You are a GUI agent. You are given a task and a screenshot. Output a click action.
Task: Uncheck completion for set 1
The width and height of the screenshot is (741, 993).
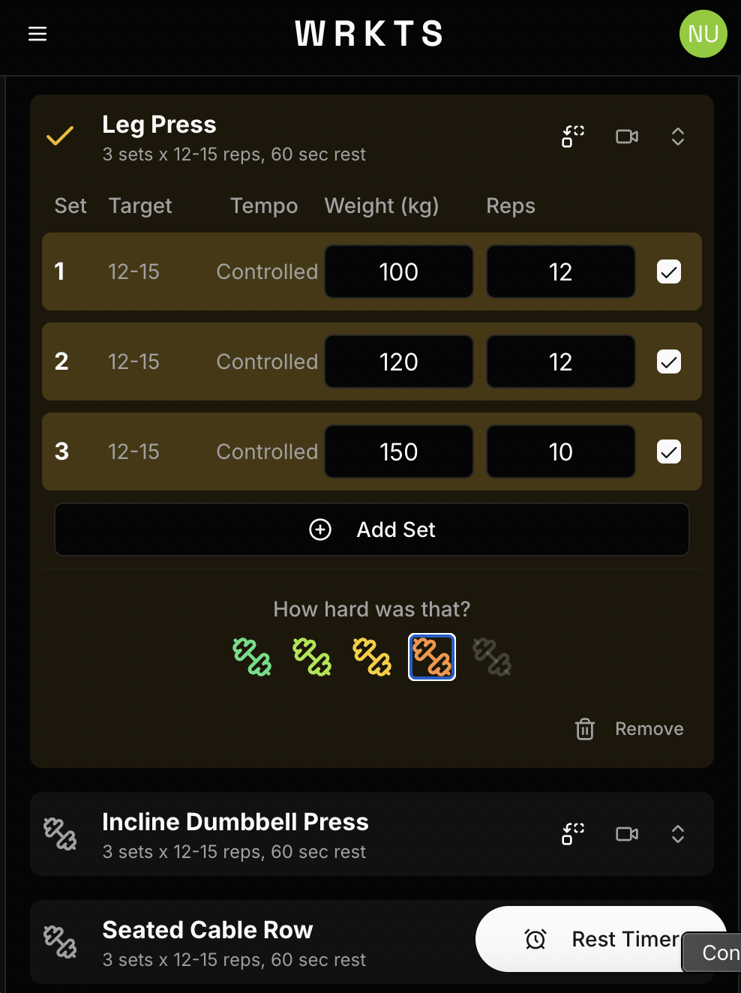click(x=667, y=271)
